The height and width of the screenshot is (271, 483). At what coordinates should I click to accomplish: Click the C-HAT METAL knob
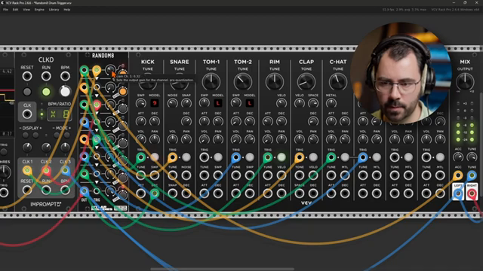pyautogui.click(x=331, y=103)
